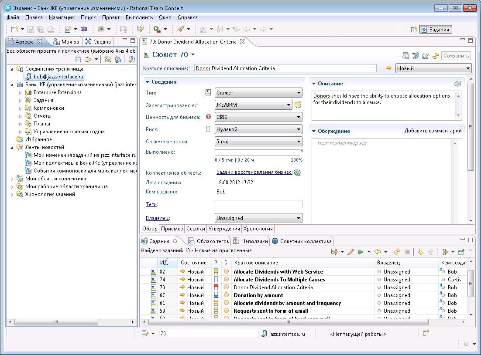Viewport: 481px width, 355px height.
Task: Click the search work item icon in bottom bar
Action: click(145, 334)
